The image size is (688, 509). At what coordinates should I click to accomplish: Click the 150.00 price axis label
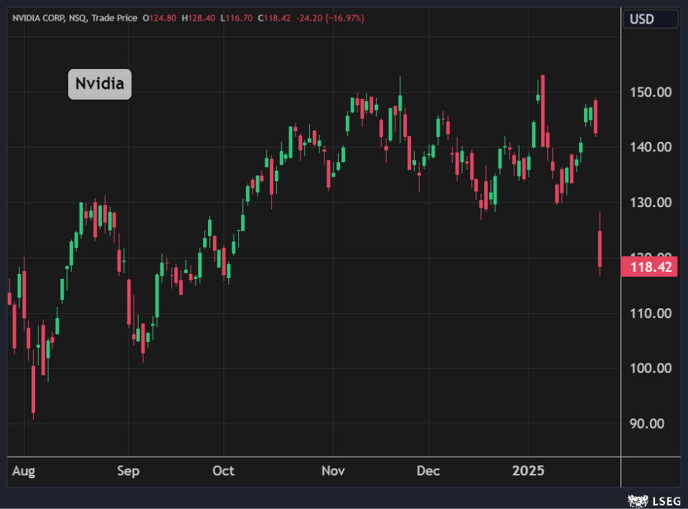[x=651, y=92]
